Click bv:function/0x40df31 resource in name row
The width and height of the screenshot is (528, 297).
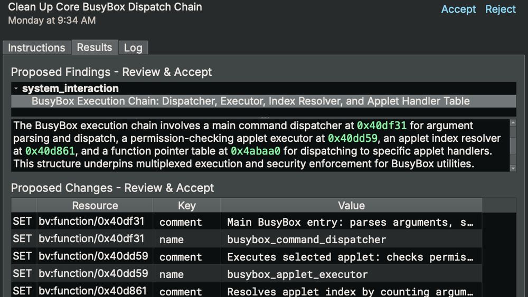coord(95,239)
